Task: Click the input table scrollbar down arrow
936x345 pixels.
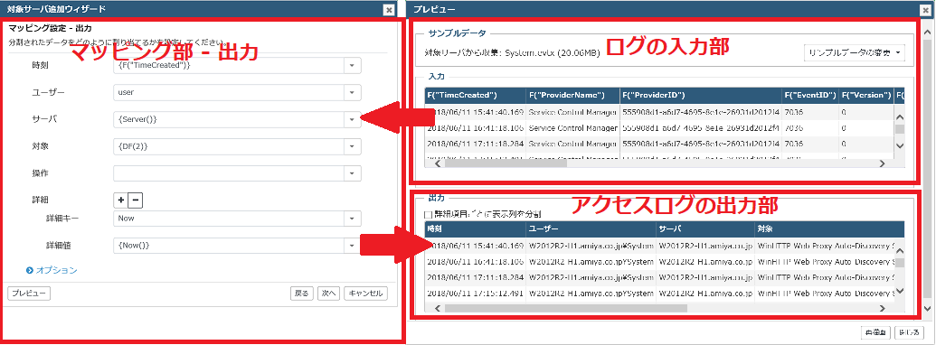Action: (900, 146)
